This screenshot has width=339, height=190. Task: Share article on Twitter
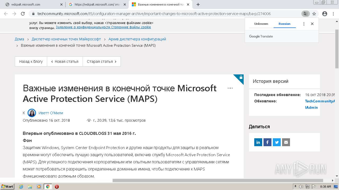coord(277,142)
